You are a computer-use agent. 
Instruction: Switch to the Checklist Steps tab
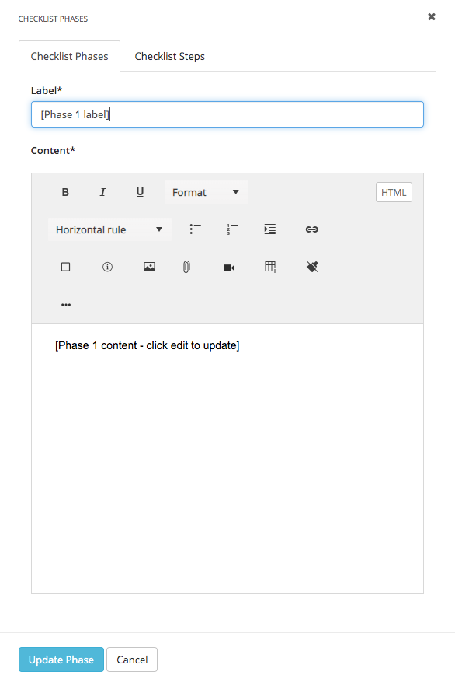[x=169, y=56]
